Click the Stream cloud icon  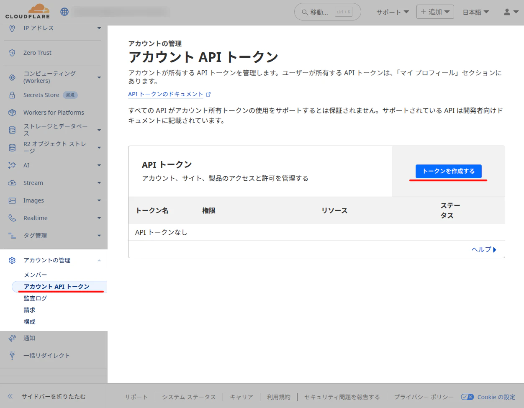[x=12, y=183]
